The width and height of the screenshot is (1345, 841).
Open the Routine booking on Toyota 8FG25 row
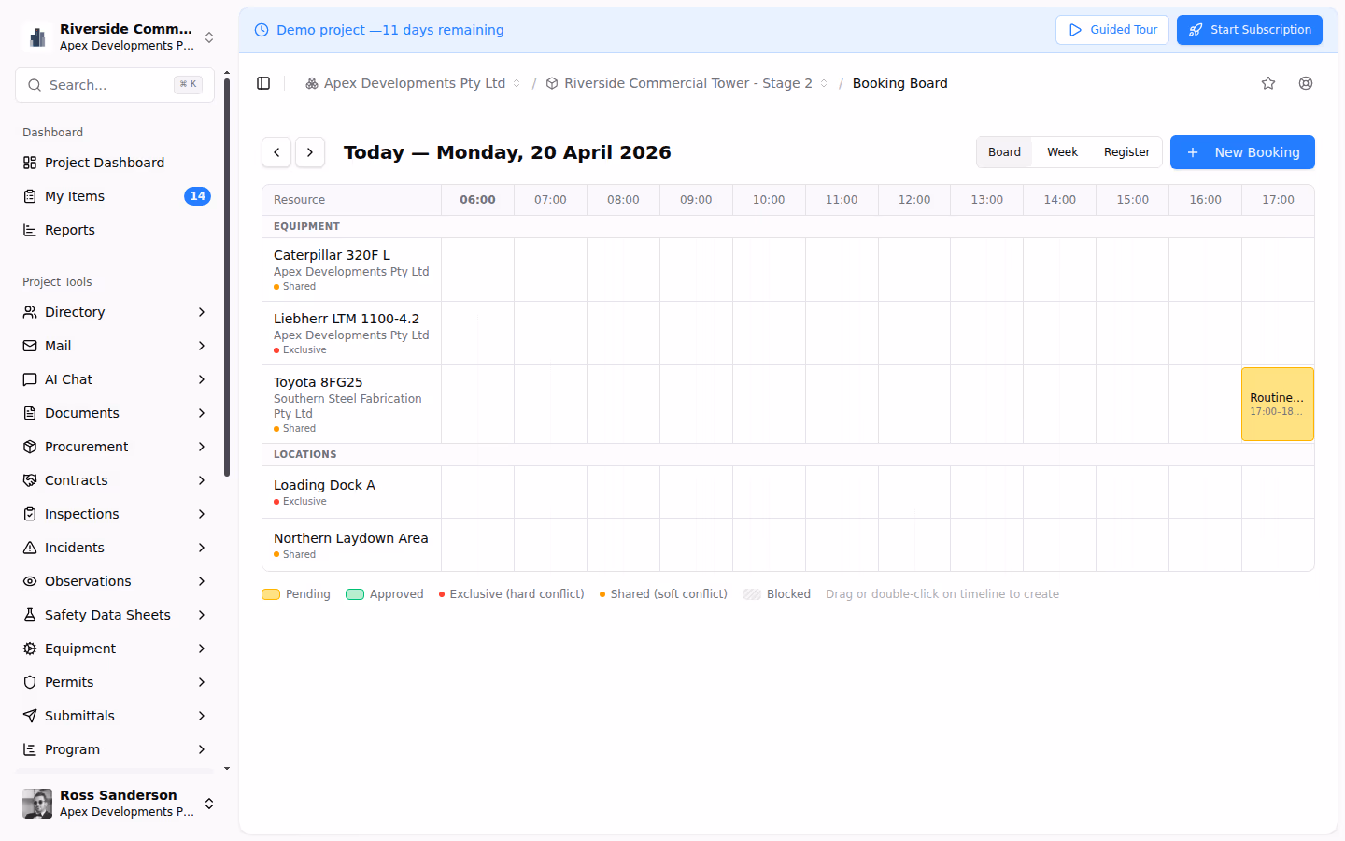click(x=1278, y=403)
